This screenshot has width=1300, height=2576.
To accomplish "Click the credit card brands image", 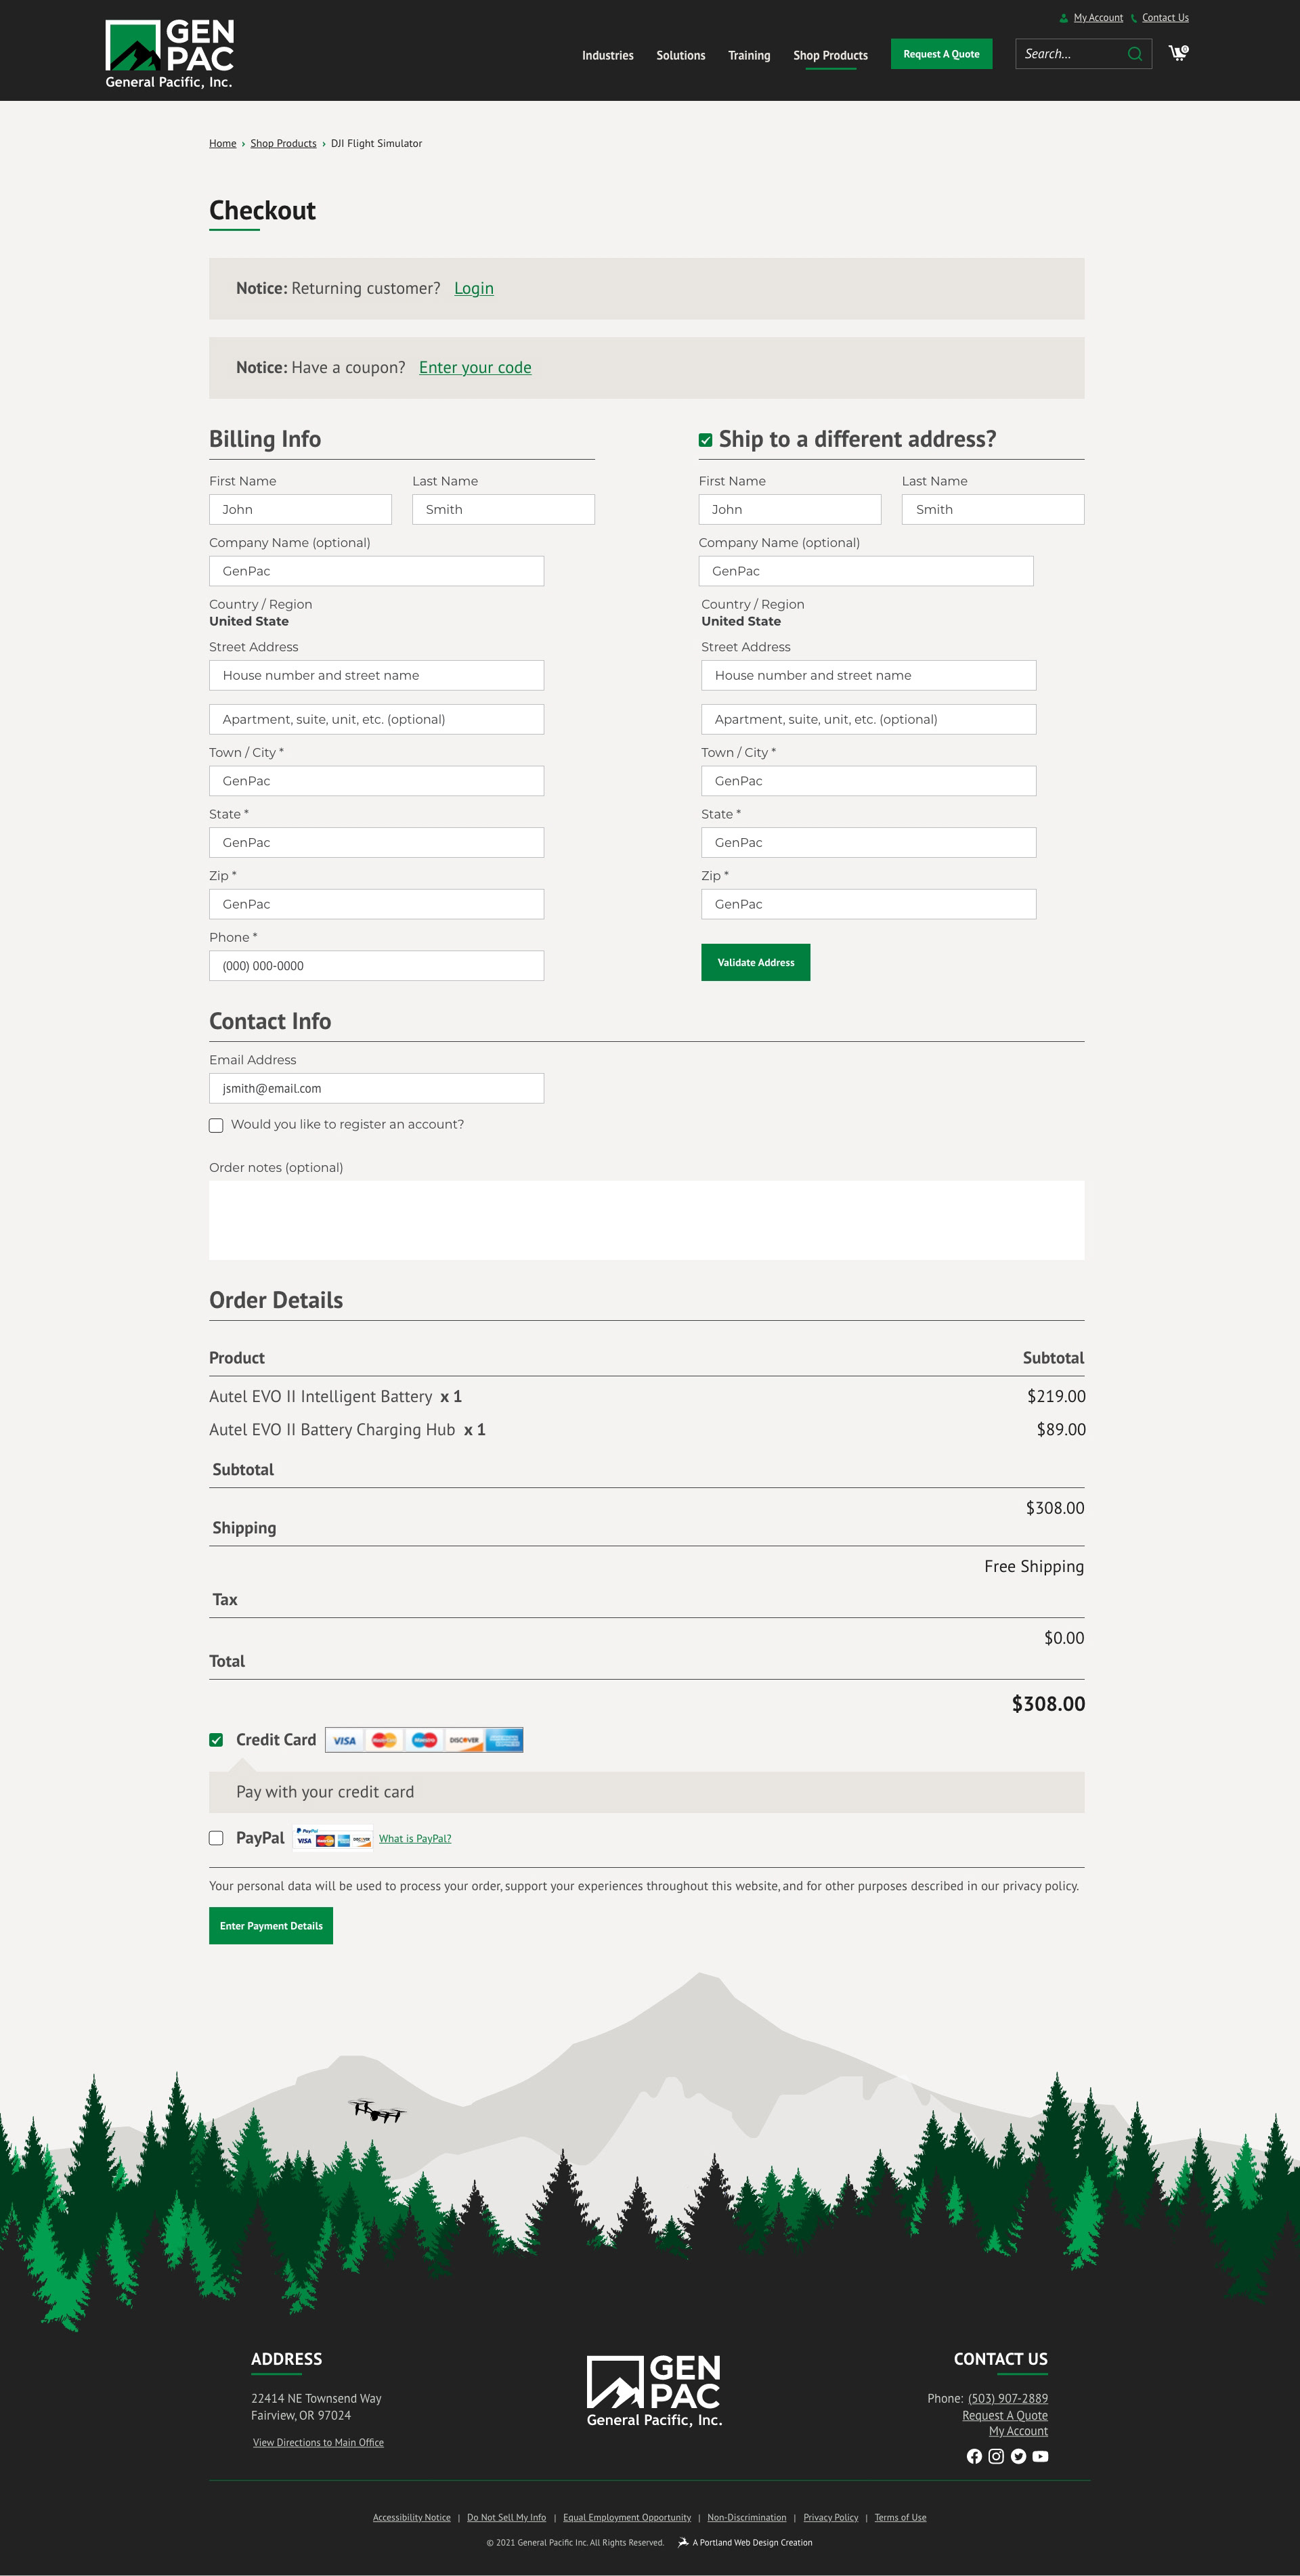I will 423,1740.
